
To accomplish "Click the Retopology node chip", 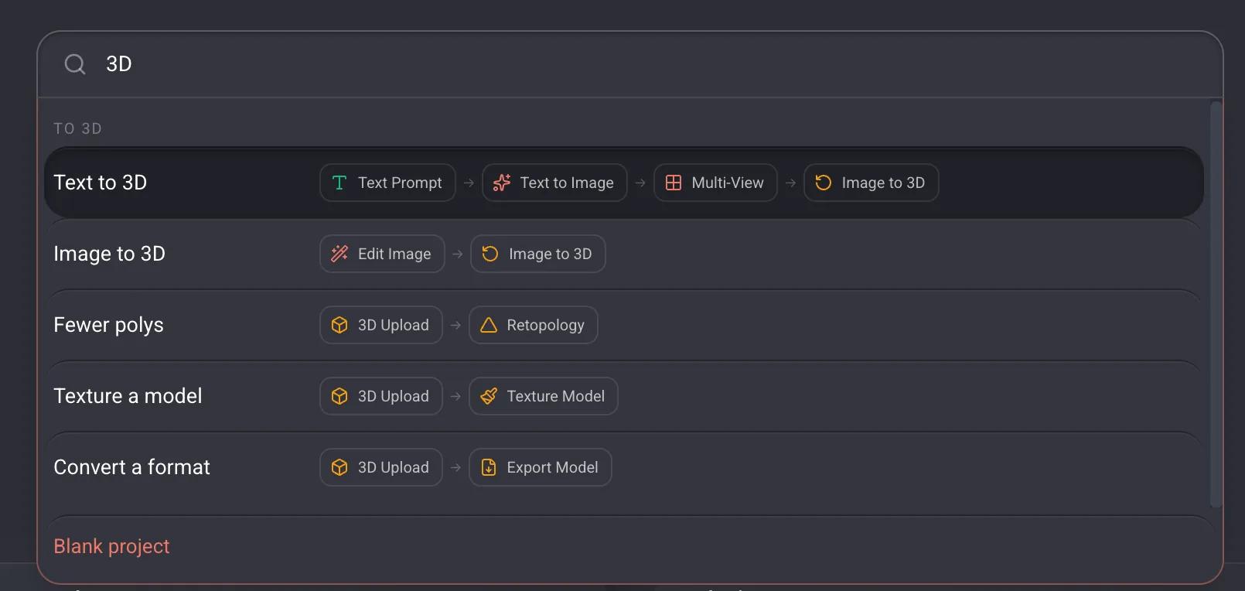I will 534,325.
